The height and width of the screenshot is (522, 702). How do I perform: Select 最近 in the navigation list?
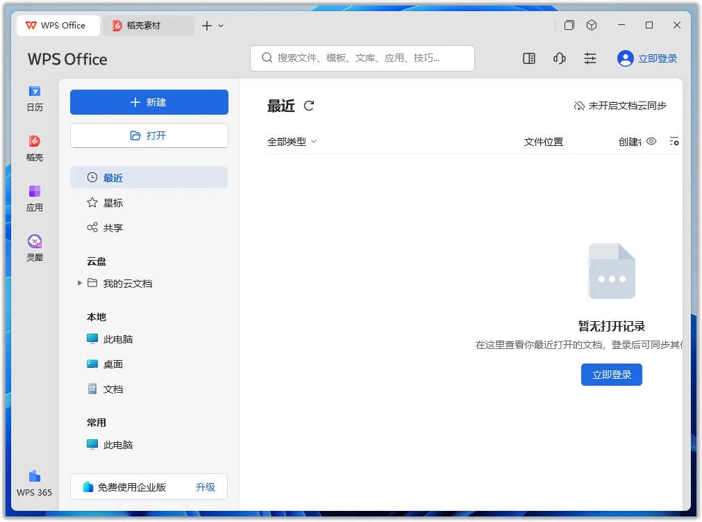point(149,177)
